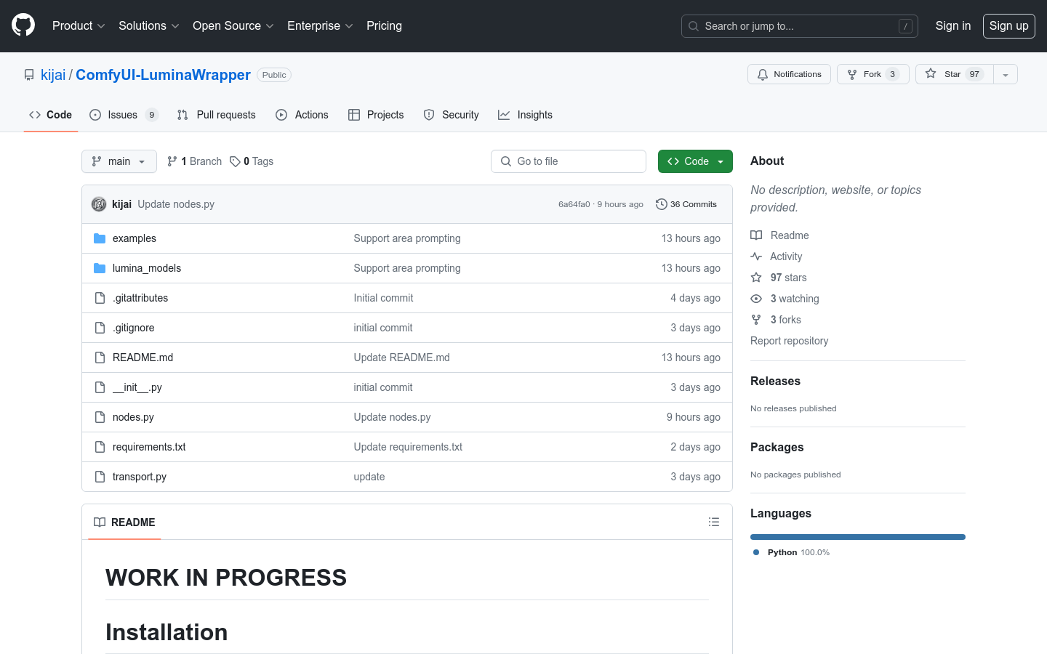The image size is (1047, 654).
Task: Open the 'update' commit on transport.py row
Action: tap(369, 477)
